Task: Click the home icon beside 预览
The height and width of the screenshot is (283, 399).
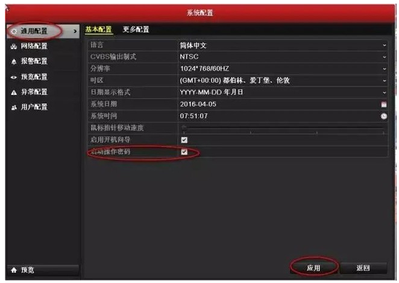Action: coord(14,270)
